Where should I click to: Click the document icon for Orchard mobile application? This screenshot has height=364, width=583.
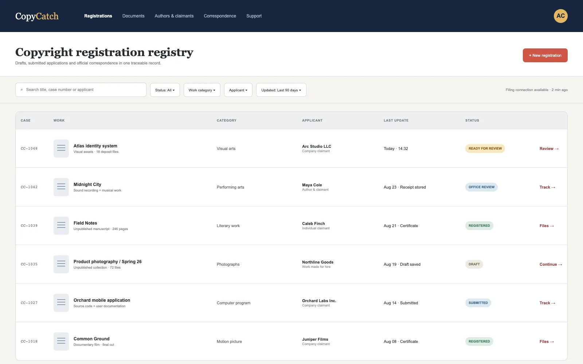point(61,303)
